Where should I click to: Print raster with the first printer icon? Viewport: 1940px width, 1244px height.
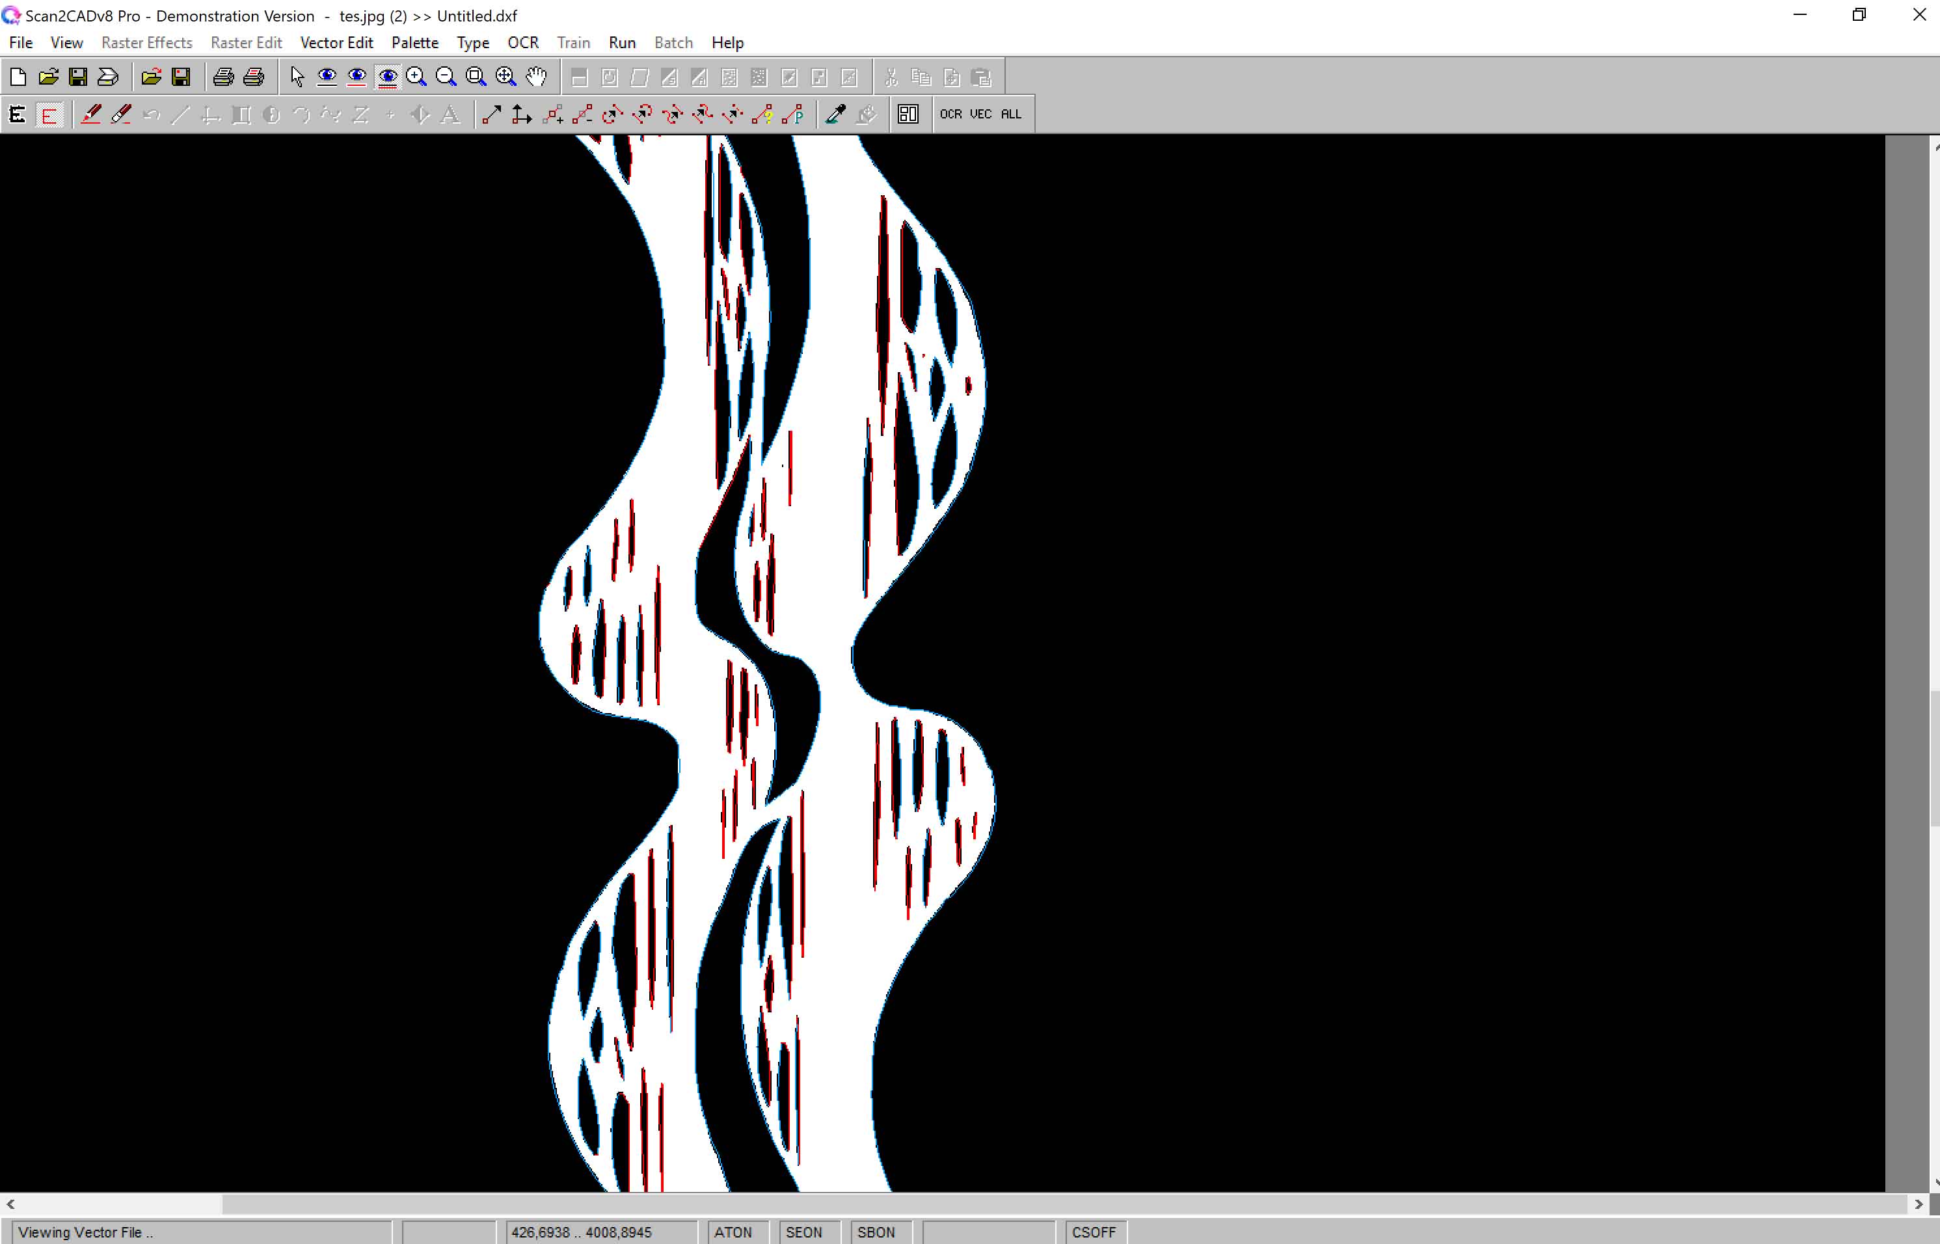click(224, 77)
